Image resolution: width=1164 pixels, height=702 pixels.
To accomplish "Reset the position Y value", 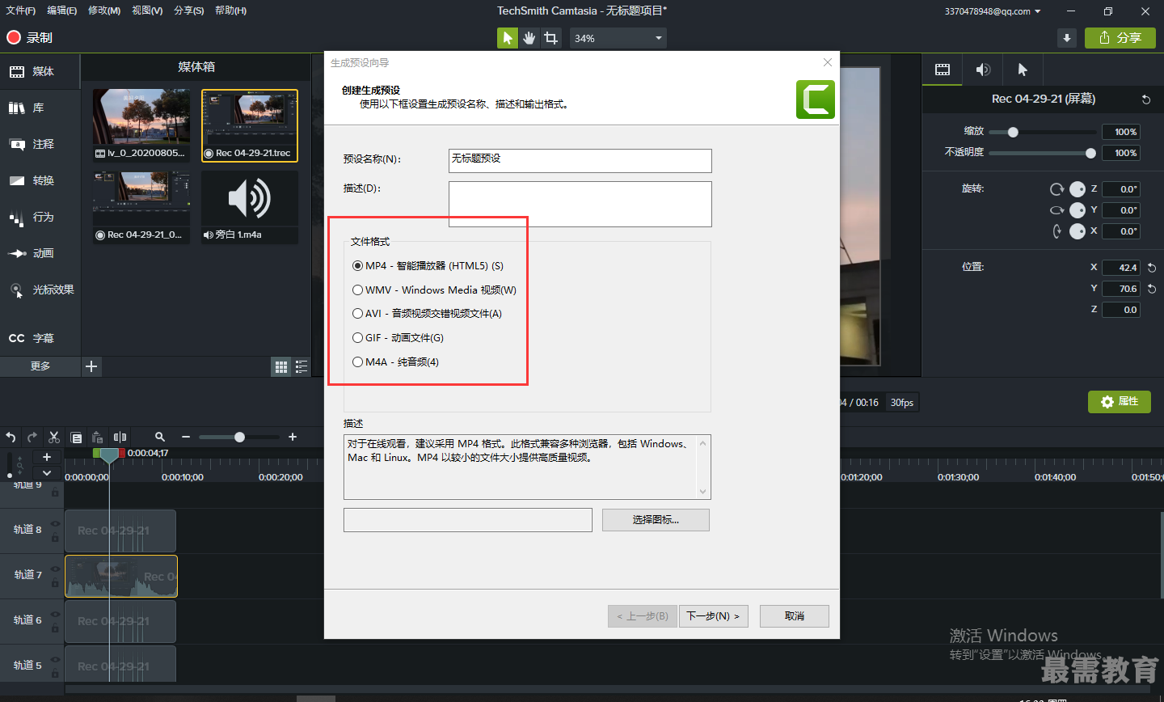I will [1152, 289].
